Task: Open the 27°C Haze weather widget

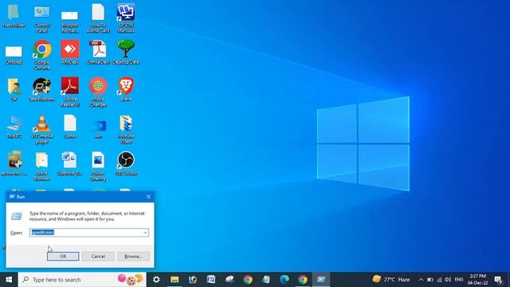Action: pos(390,280)
